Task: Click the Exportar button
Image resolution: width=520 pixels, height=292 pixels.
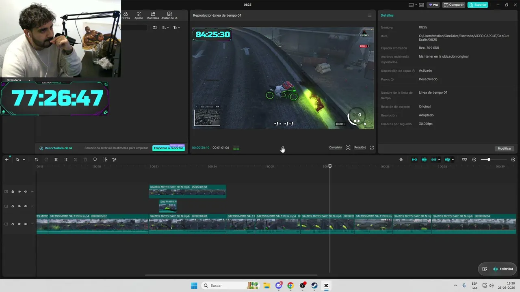Action: tap(478, 5)
